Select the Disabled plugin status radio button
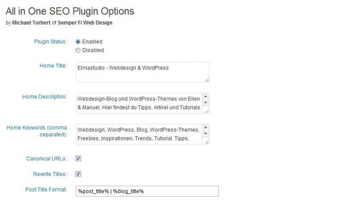 click(78, 51)
